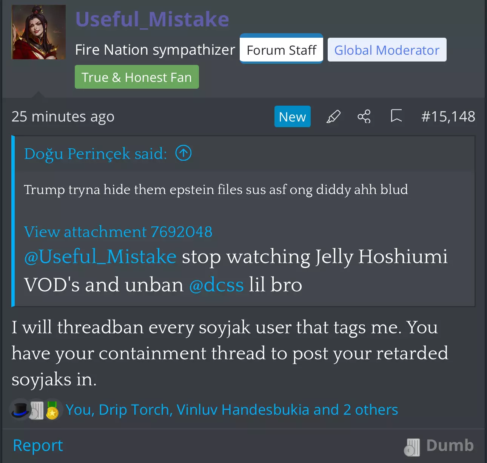This screenshot has height=463, width=487.
Task: Click the highlighter pen icon
Action: click(333, 117)
